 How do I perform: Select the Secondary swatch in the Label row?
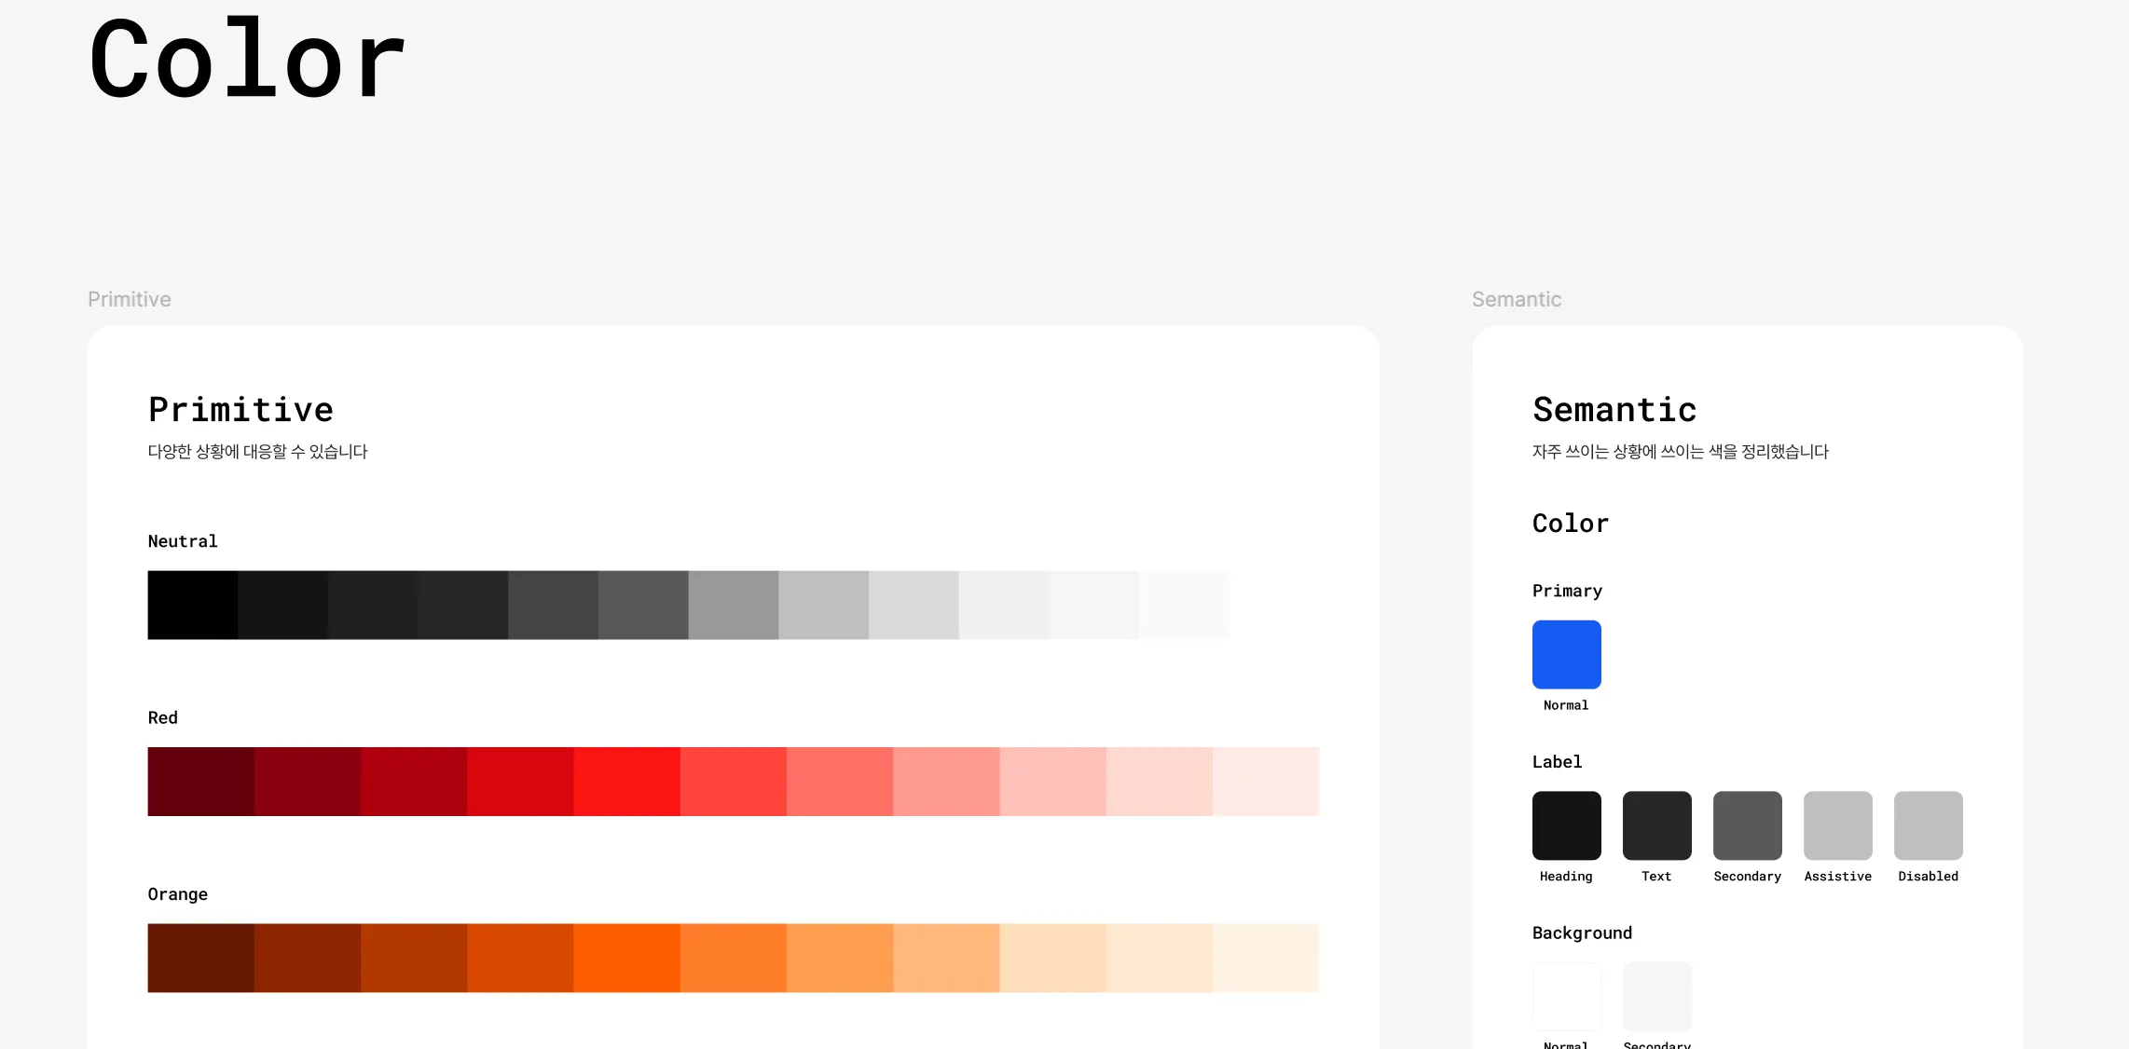(x=1747, y=825)
